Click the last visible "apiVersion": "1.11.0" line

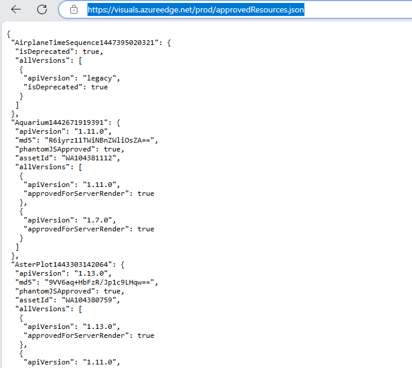click(72, 362)
